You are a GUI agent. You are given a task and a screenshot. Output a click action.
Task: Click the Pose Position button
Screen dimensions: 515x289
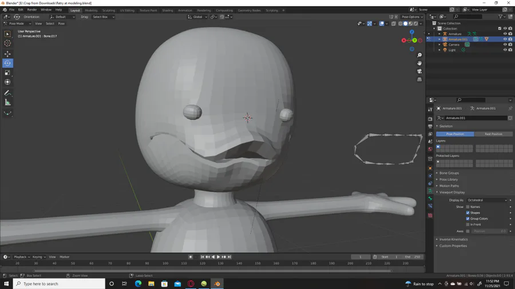(455, 134)
